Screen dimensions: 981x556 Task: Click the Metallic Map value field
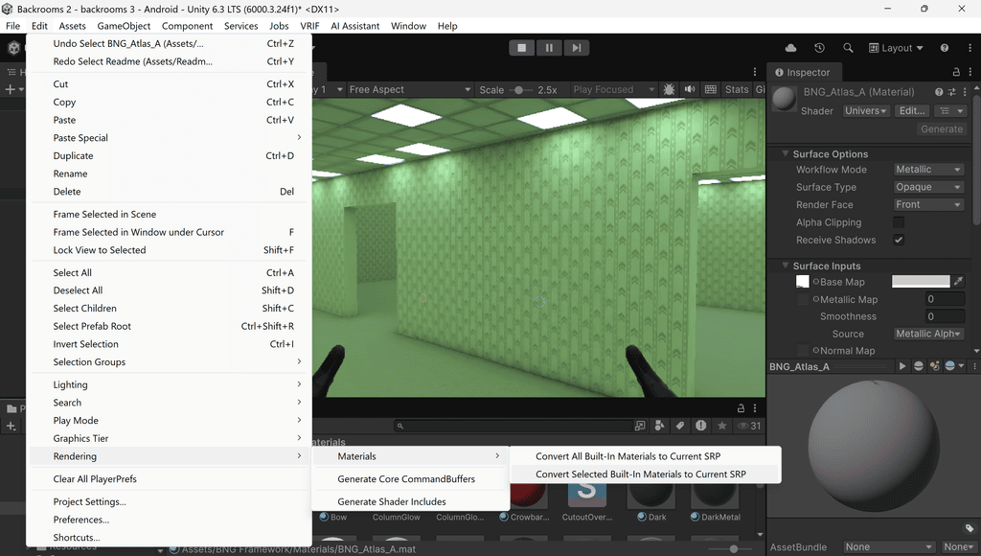click(x=945, y=299)
